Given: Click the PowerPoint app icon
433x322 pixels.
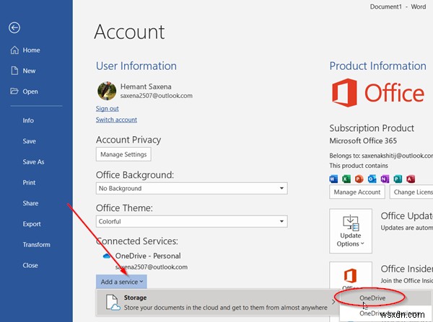Looking at the screenshot, I should tap(359, 179).
